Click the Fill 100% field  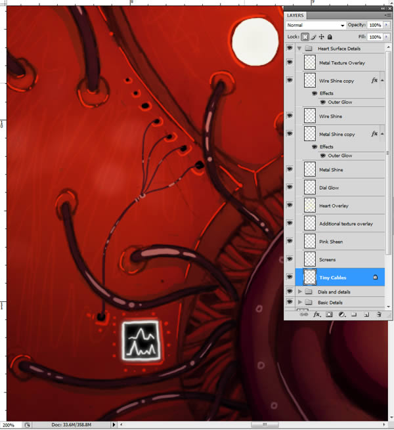pyautogui.click(x=375, y=37)
